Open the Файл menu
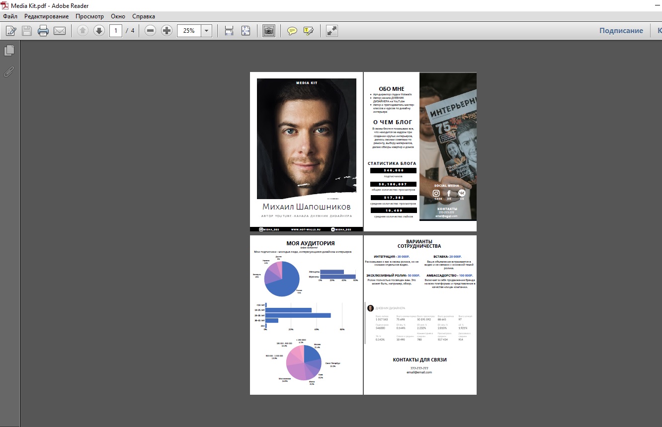662x427 pixels. click(10, 16)
